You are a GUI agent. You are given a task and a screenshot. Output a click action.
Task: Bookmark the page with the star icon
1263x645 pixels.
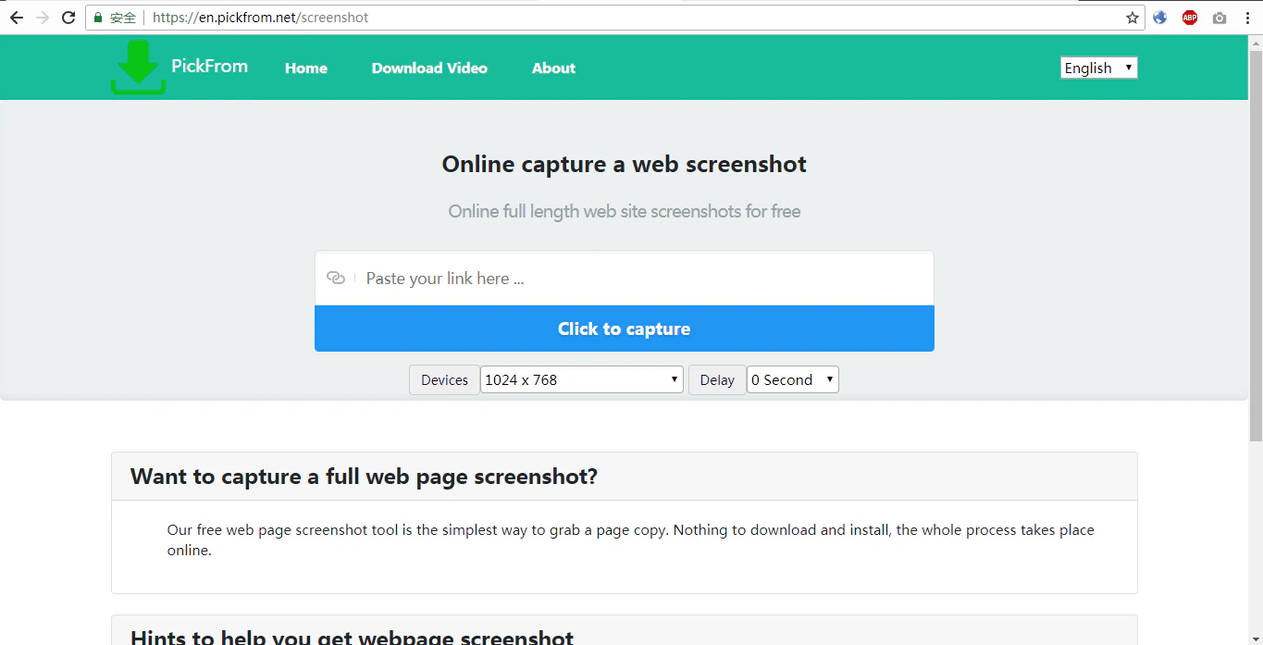click(1131, 17)
